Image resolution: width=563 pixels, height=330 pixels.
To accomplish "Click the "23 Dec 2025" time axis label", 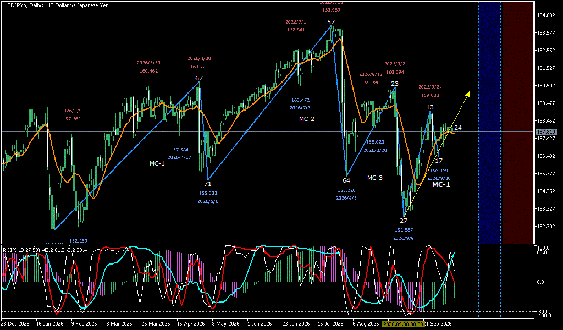I will pos(15,323).
